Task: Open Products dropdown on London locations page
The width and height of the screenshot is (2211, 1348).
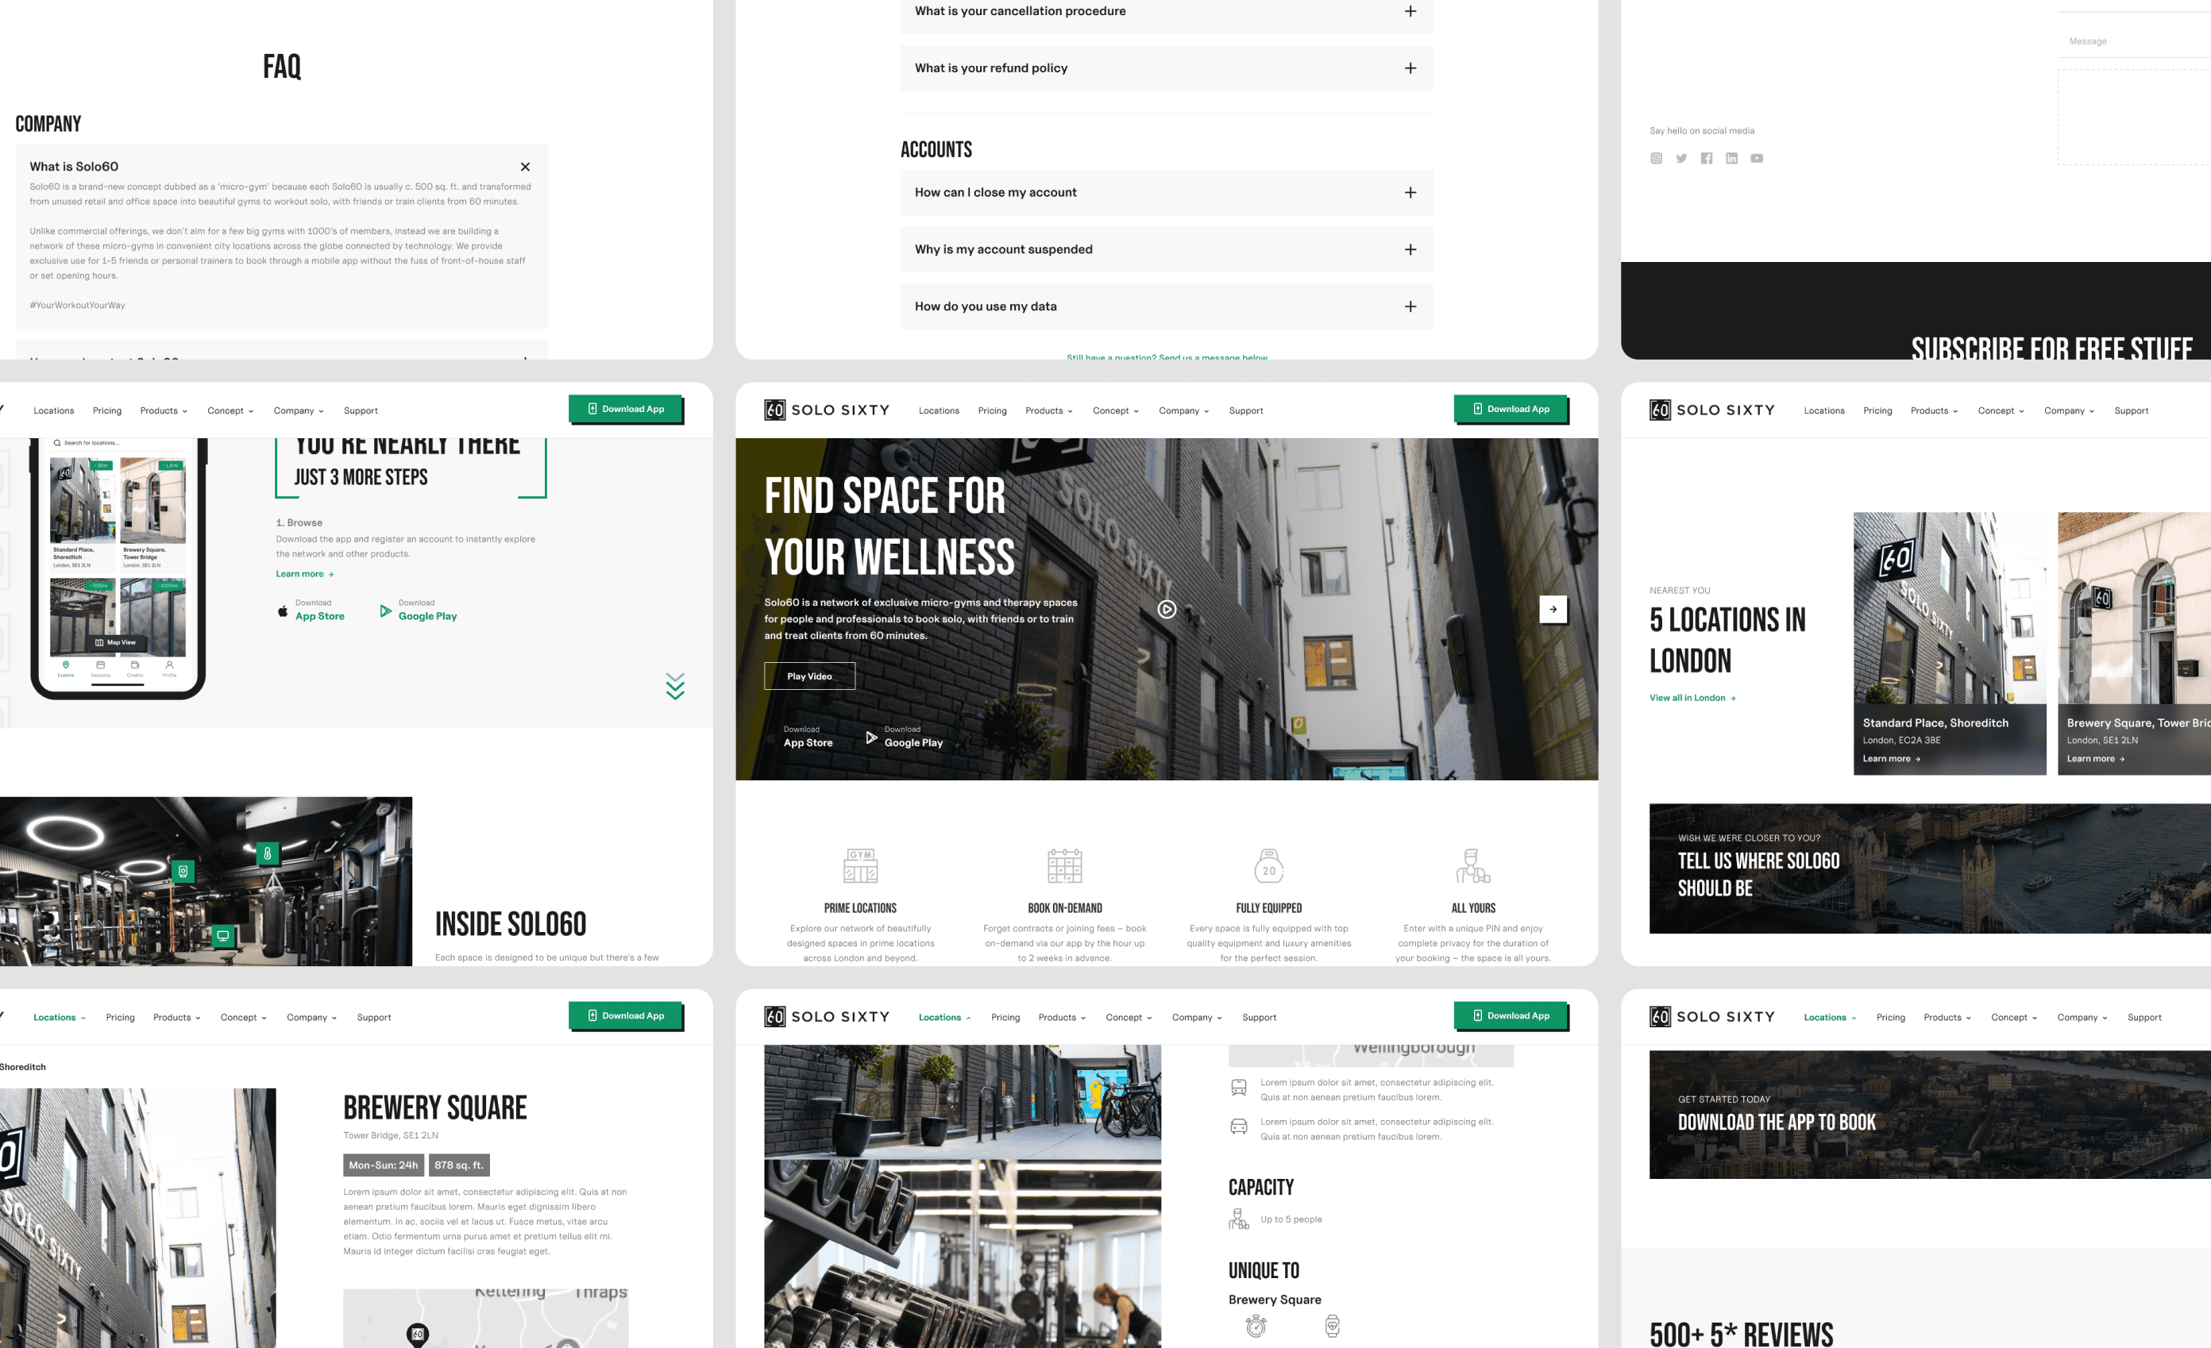Action: [1935, 410]
